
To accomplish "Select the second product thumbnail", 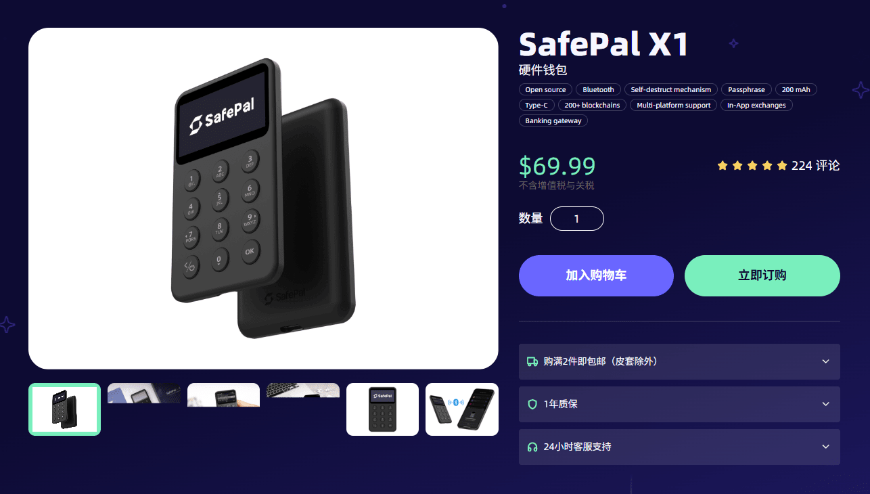I will [144, 394].
